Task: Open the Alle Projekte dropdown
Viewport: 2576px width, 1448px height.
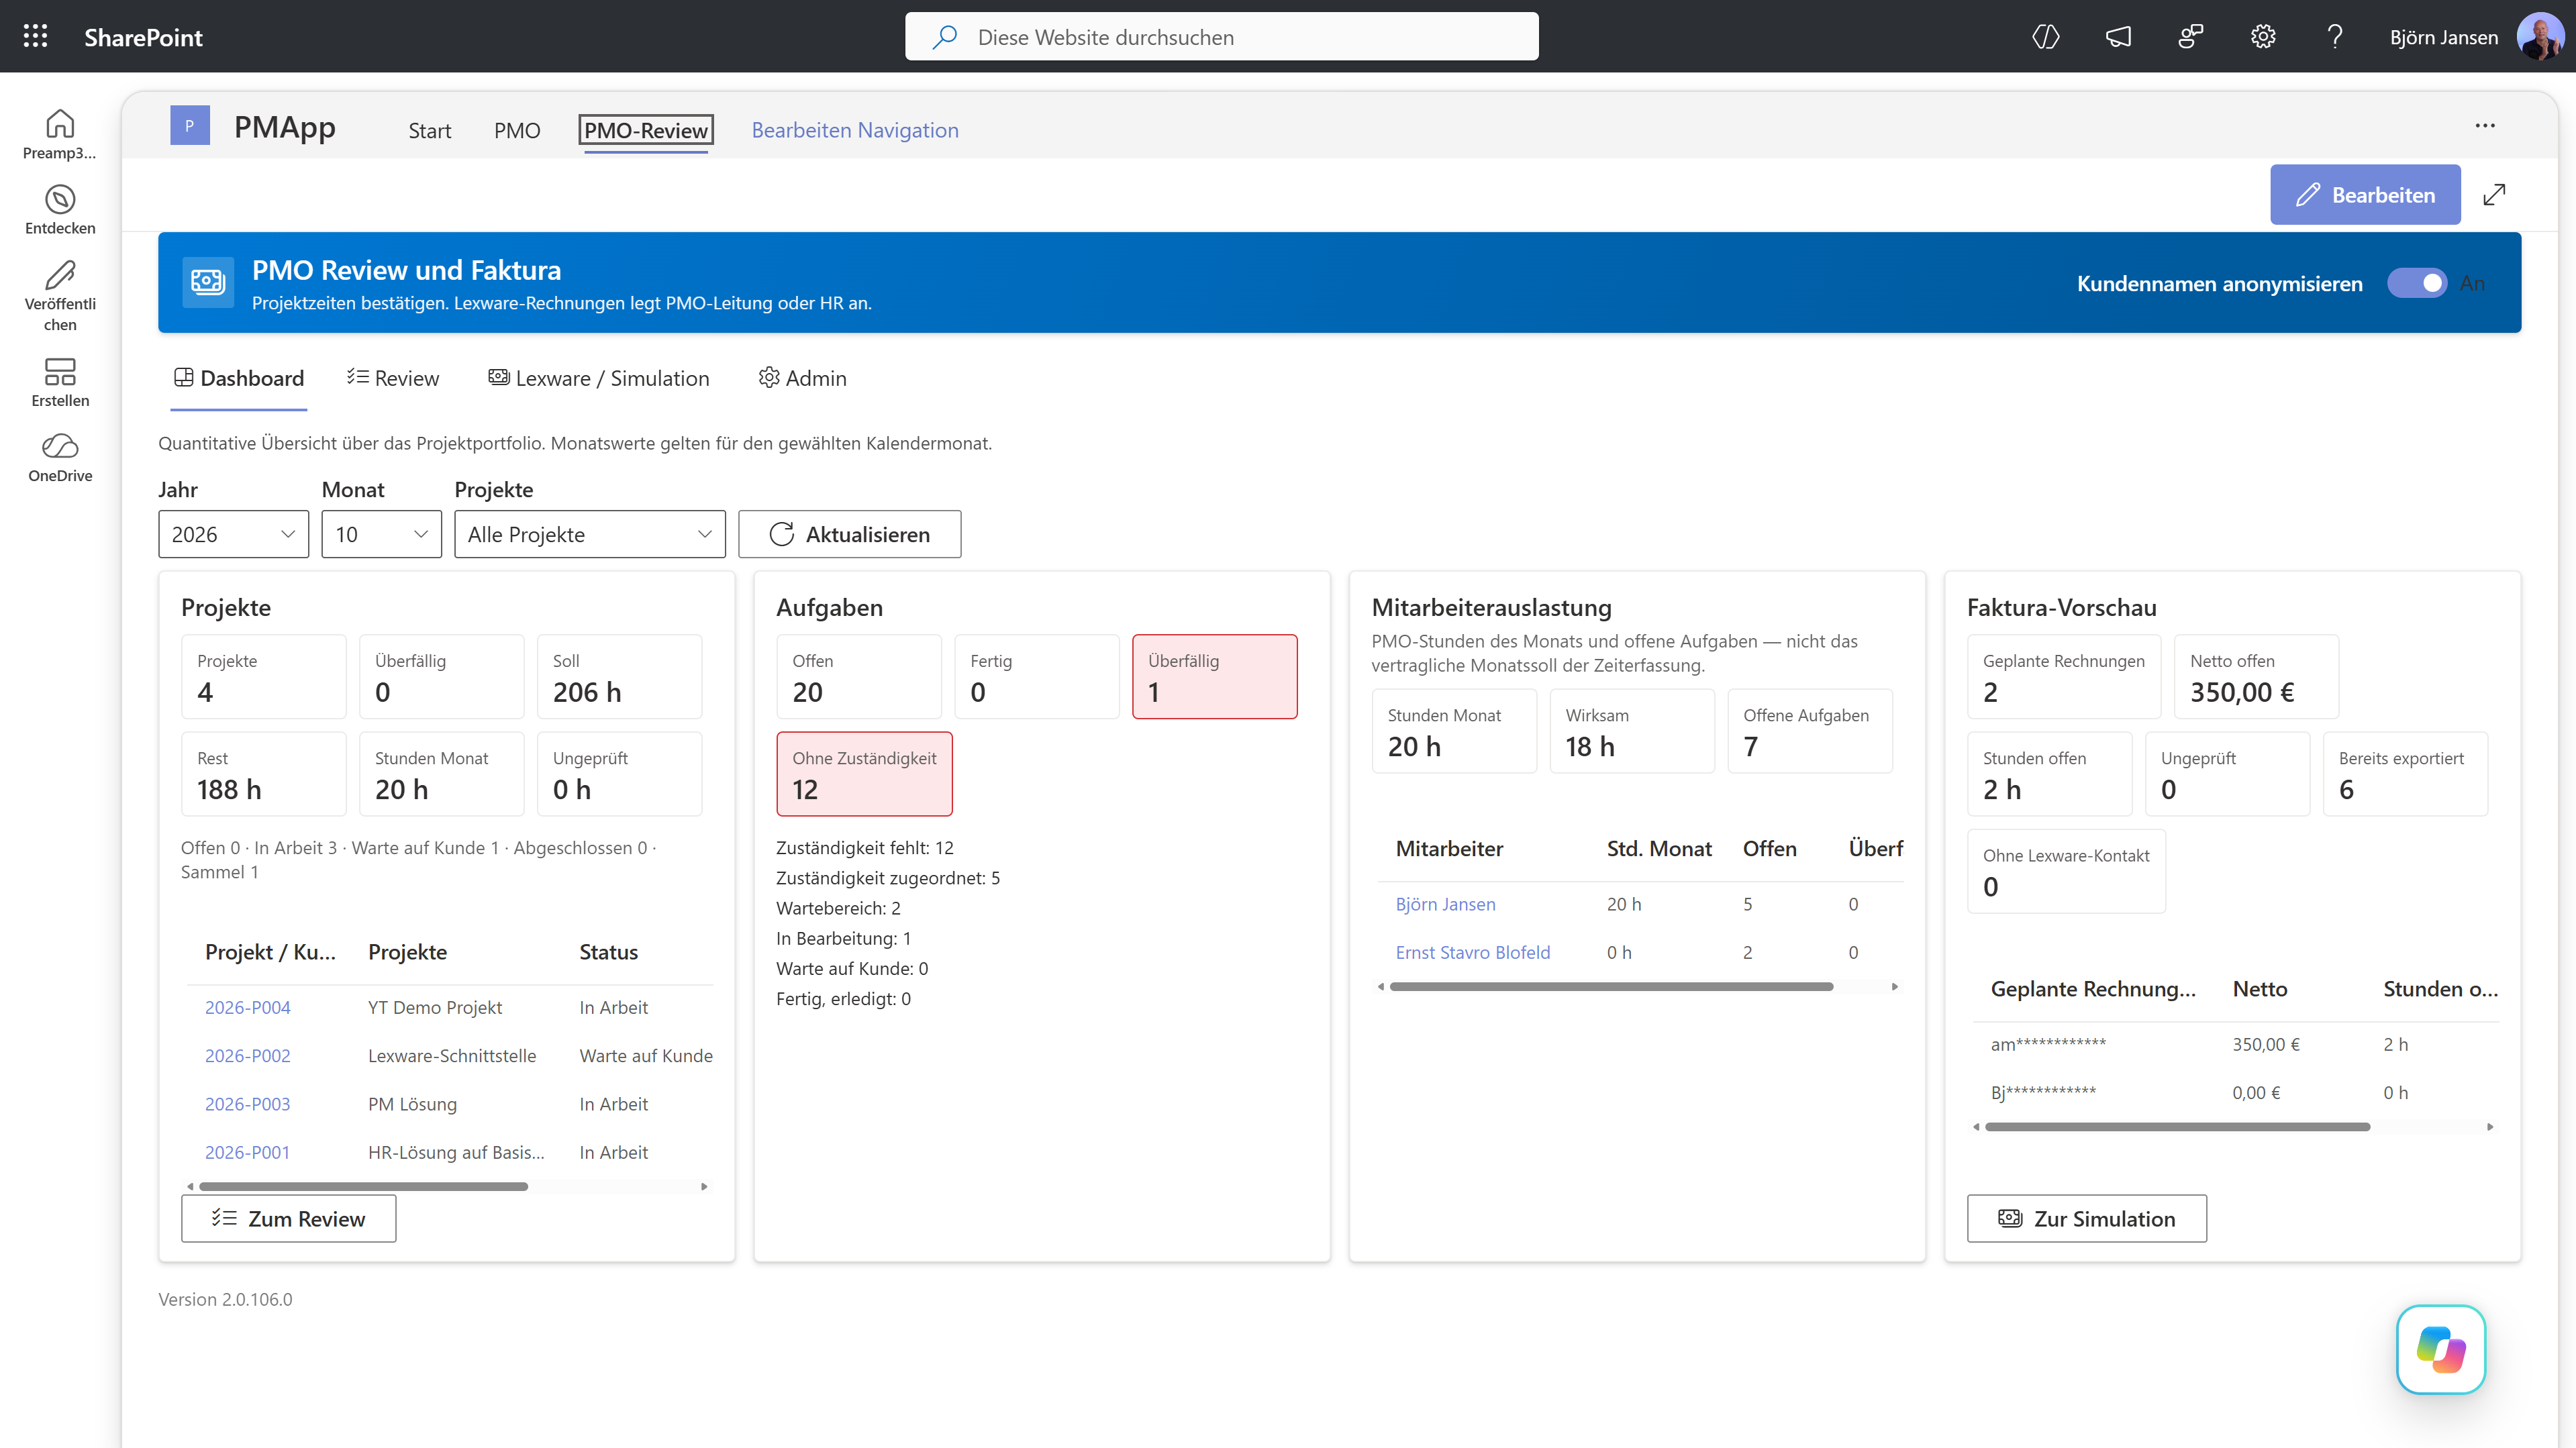Action: (x=589, y=534)
